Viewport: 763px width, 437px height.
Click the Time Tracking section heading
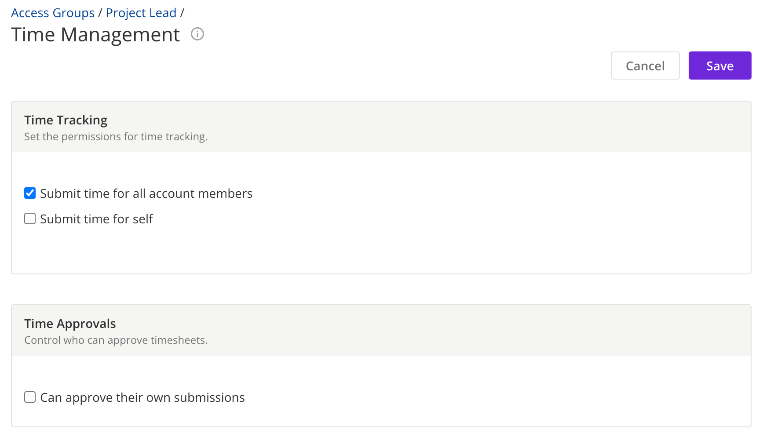[x=66, y=120]
